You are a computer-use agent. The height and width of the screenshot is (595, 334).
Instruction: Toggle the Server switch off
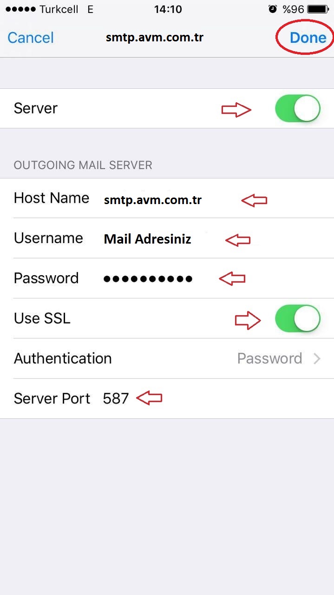[298, 109]
